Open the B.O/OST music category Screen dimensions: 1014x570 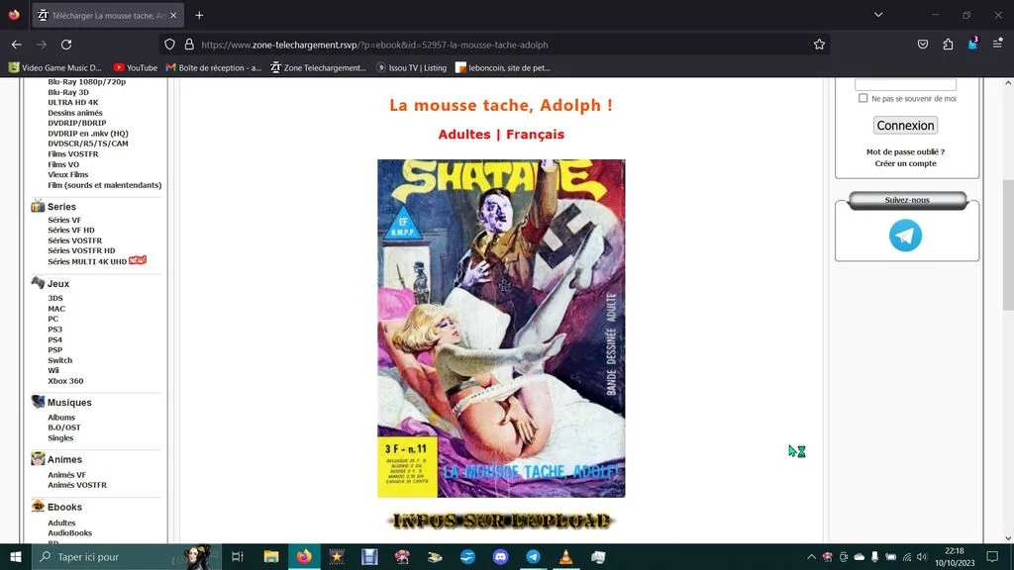click(x=64, y=427)
